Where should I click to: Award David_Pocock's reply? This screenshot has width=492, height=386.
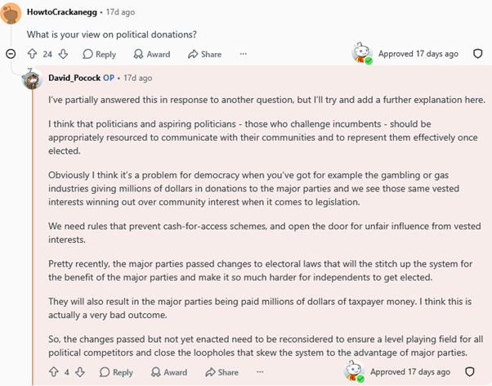[x=169, y=372]
